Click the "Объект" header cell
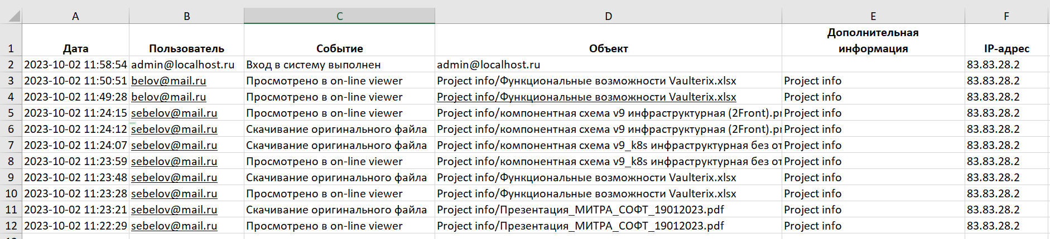The image size is (1050, 239). [x=608, y=48]
